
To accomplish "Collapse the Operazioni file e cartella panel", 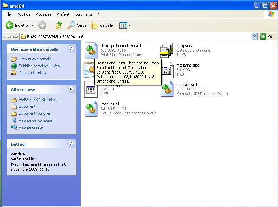I will tap(71, 49).
